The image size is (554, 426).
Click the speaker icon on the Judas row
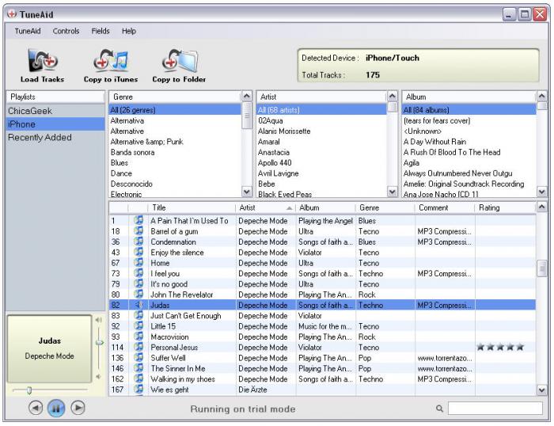pyautogui.click(x=138, y=305)
